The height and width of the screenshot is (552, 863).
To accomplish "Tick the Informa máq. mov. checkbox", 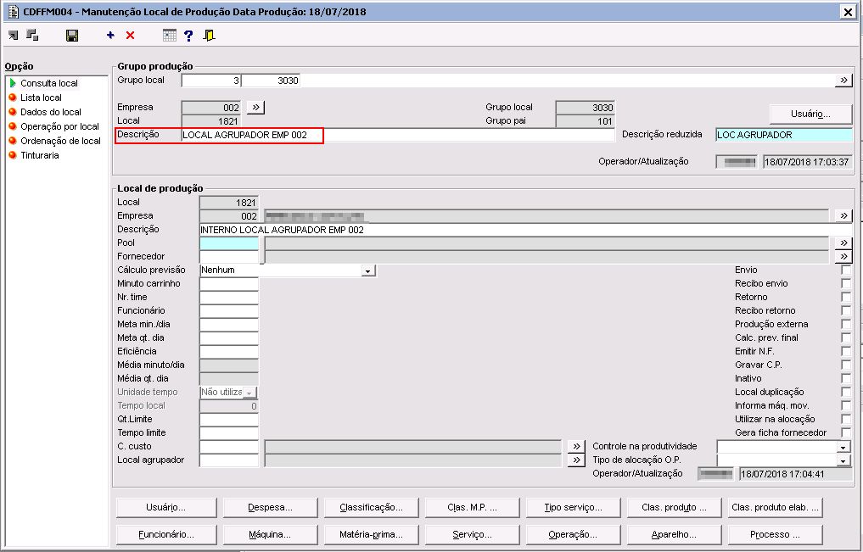I will coord(846,405).
